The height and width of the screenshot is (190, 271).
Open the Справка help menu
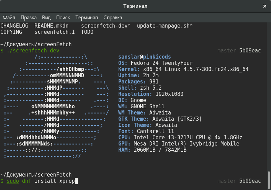tap(113, 17)
